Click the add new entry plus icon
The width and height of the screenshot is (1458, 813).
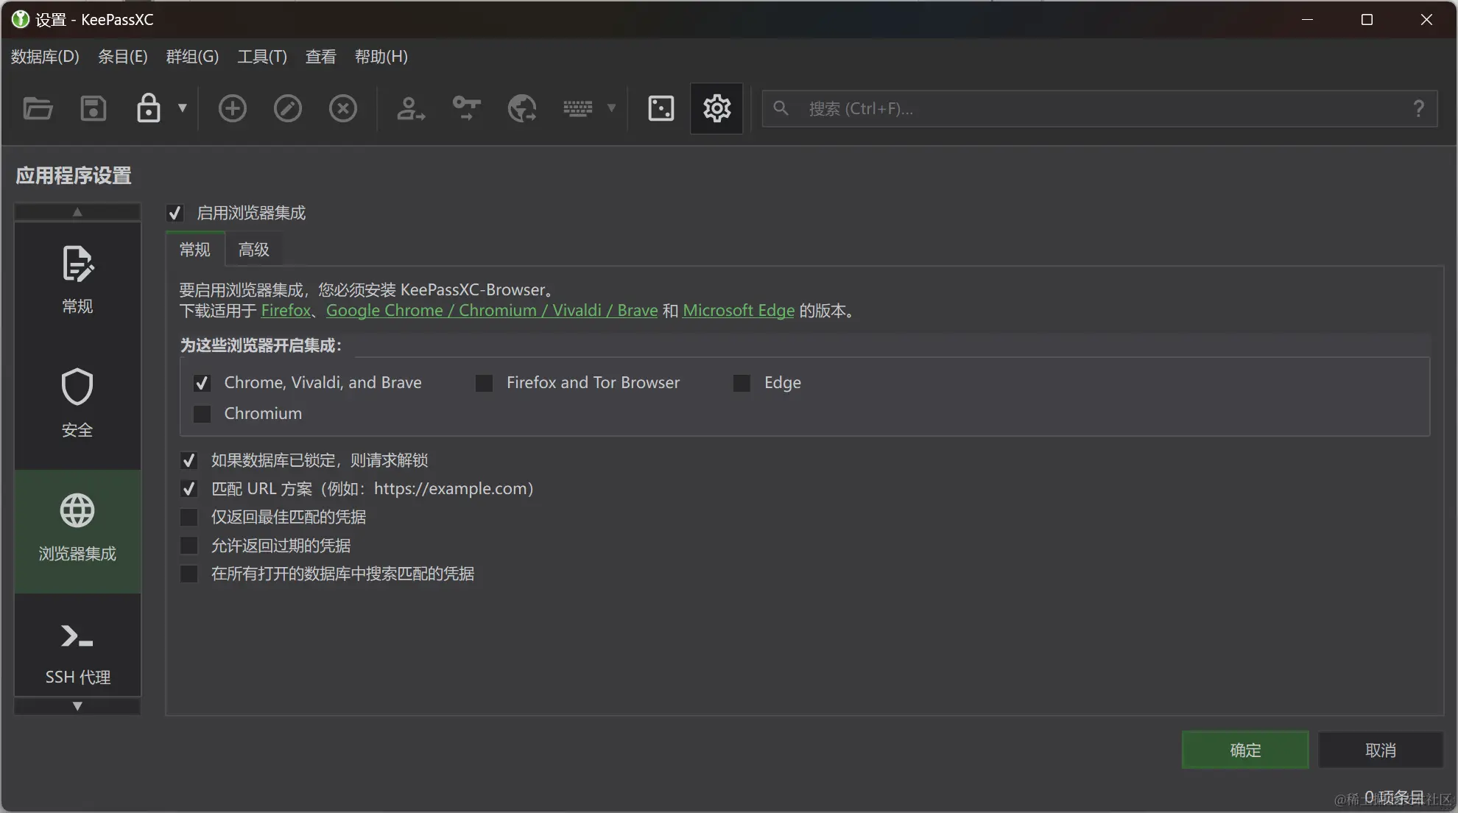[232, 108]
